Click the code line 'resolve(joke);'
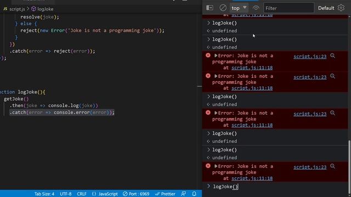 (39, 17)
